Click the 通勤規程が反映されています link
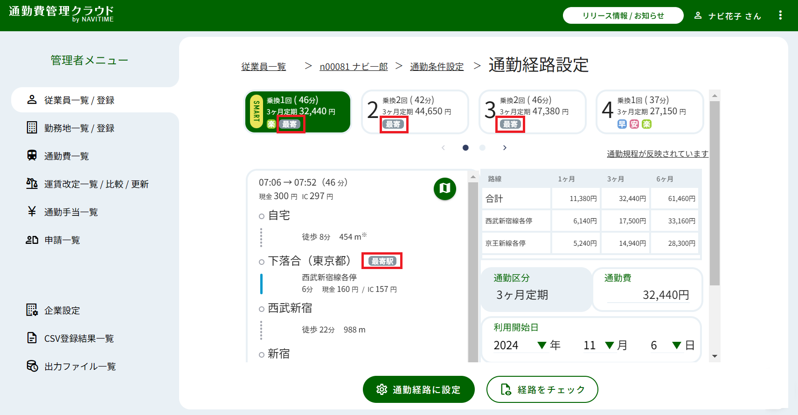798x415 pixels. click(x=658, y=154)
